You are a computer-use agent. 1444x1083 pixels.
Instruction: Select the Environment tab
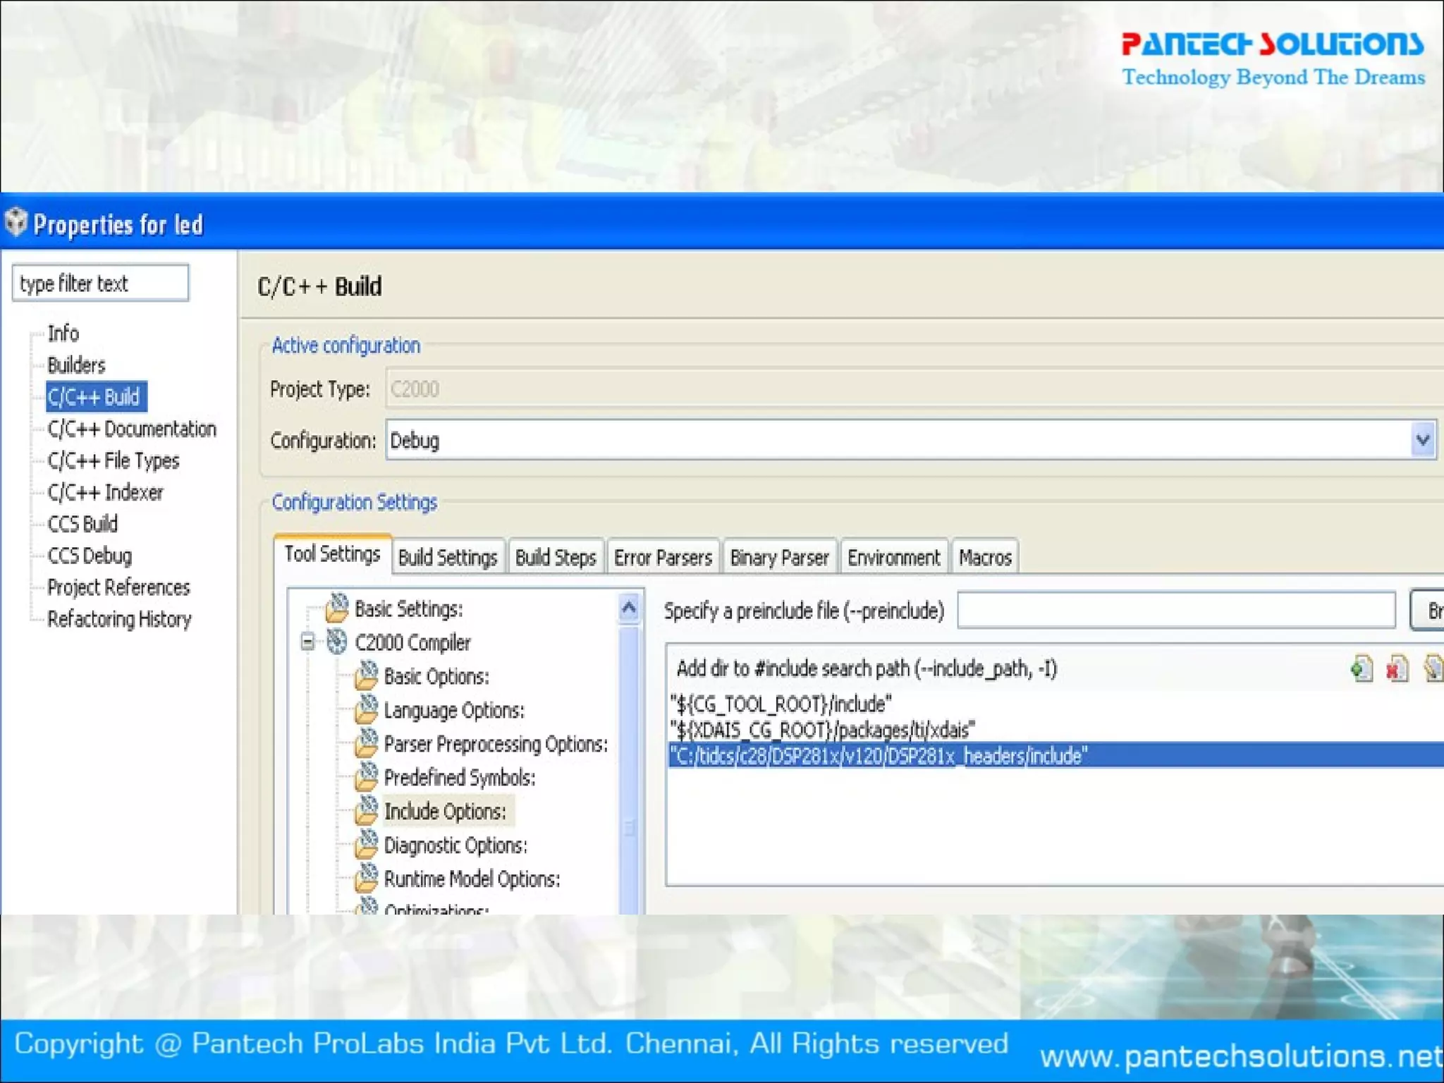click(x=893, y=558)
